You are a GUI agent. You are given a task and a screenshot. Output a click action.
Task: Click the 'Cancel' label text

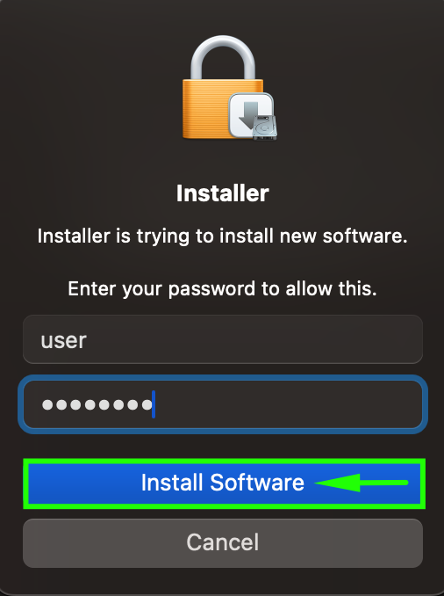coord(223,542)
